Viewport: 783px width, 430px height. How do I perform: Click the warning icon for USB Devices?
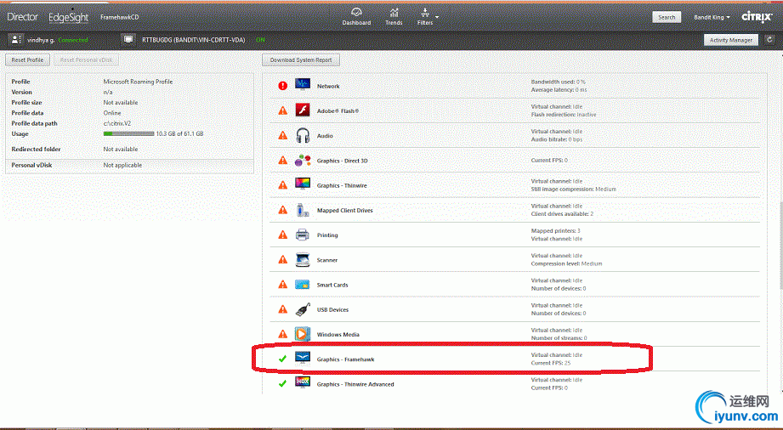(282, 309)
